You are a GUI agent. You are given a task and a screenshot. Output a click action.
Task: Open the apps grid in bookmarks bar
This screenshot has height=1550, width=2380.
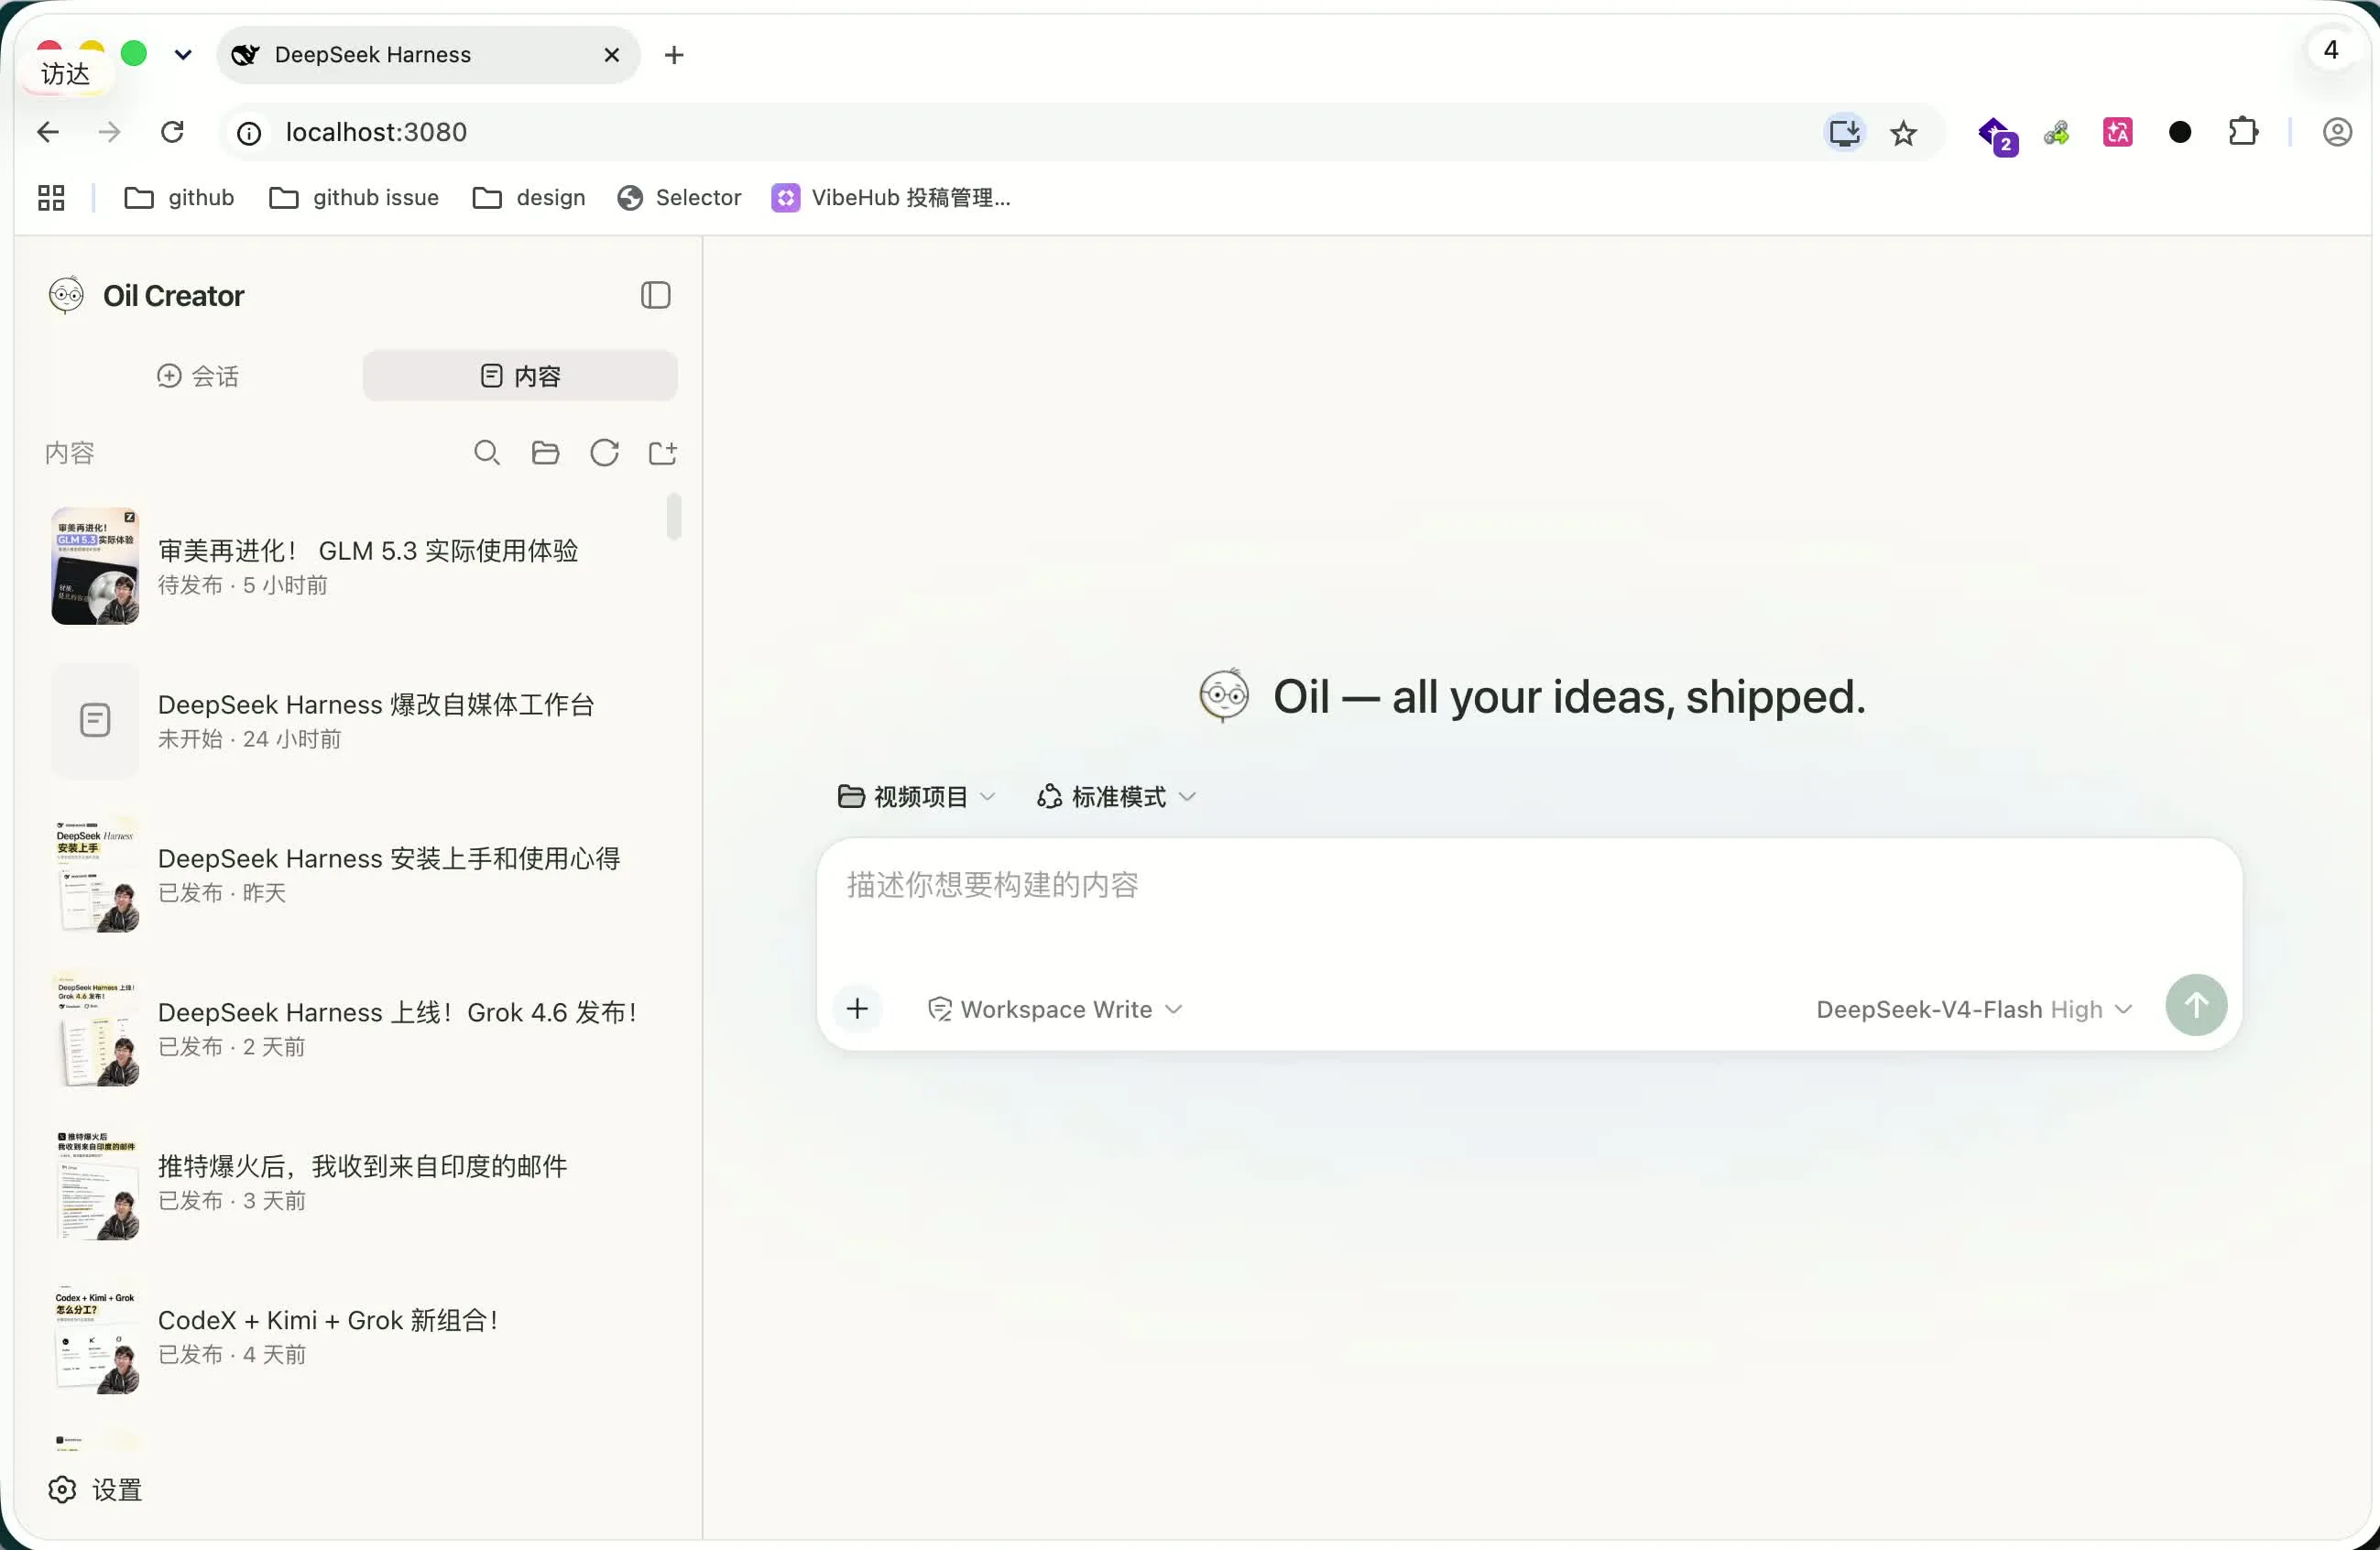click(x=51, y=198)
